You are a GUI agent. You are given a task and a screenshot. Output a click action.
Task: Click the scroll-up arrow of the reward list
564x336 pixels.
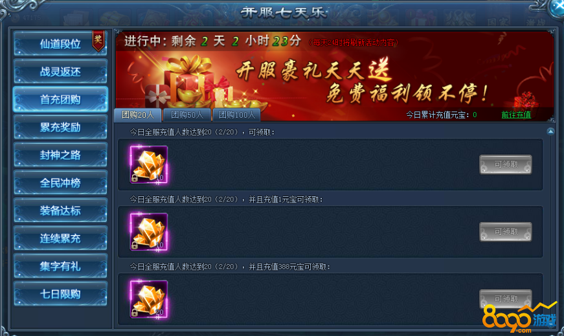550,131
